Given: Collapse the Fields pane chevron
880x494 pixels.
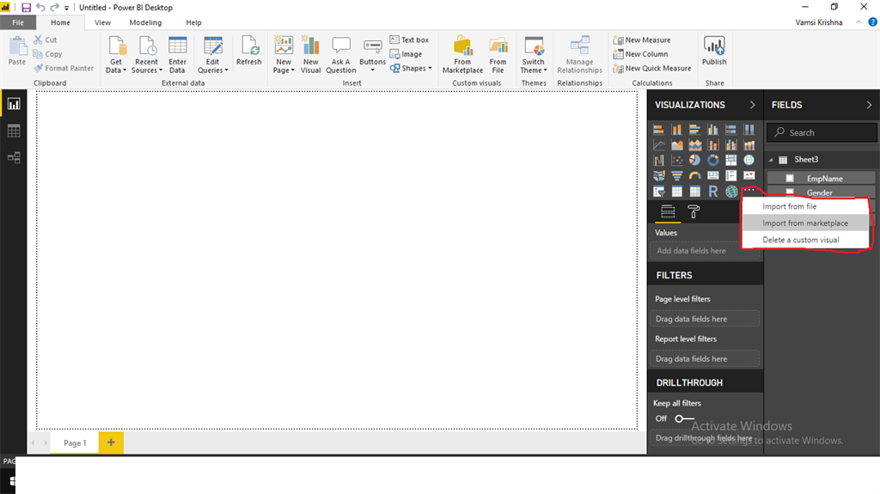Looking at the screenshot, I should click(x=869, y=105).
